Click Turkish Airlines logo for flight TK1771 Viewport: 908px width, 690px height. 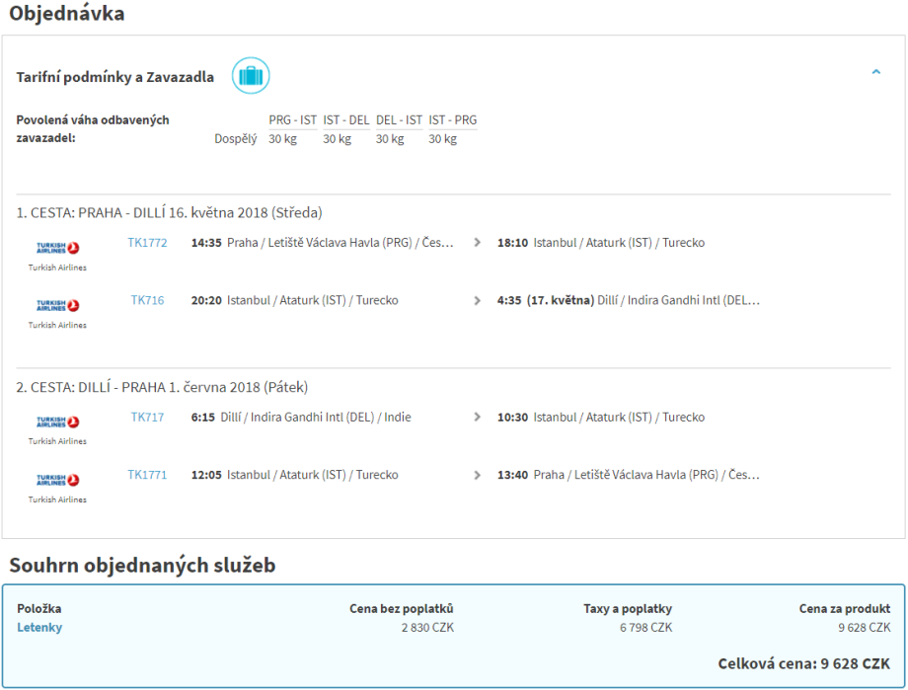pyautogui.click(x=57, y=481)
